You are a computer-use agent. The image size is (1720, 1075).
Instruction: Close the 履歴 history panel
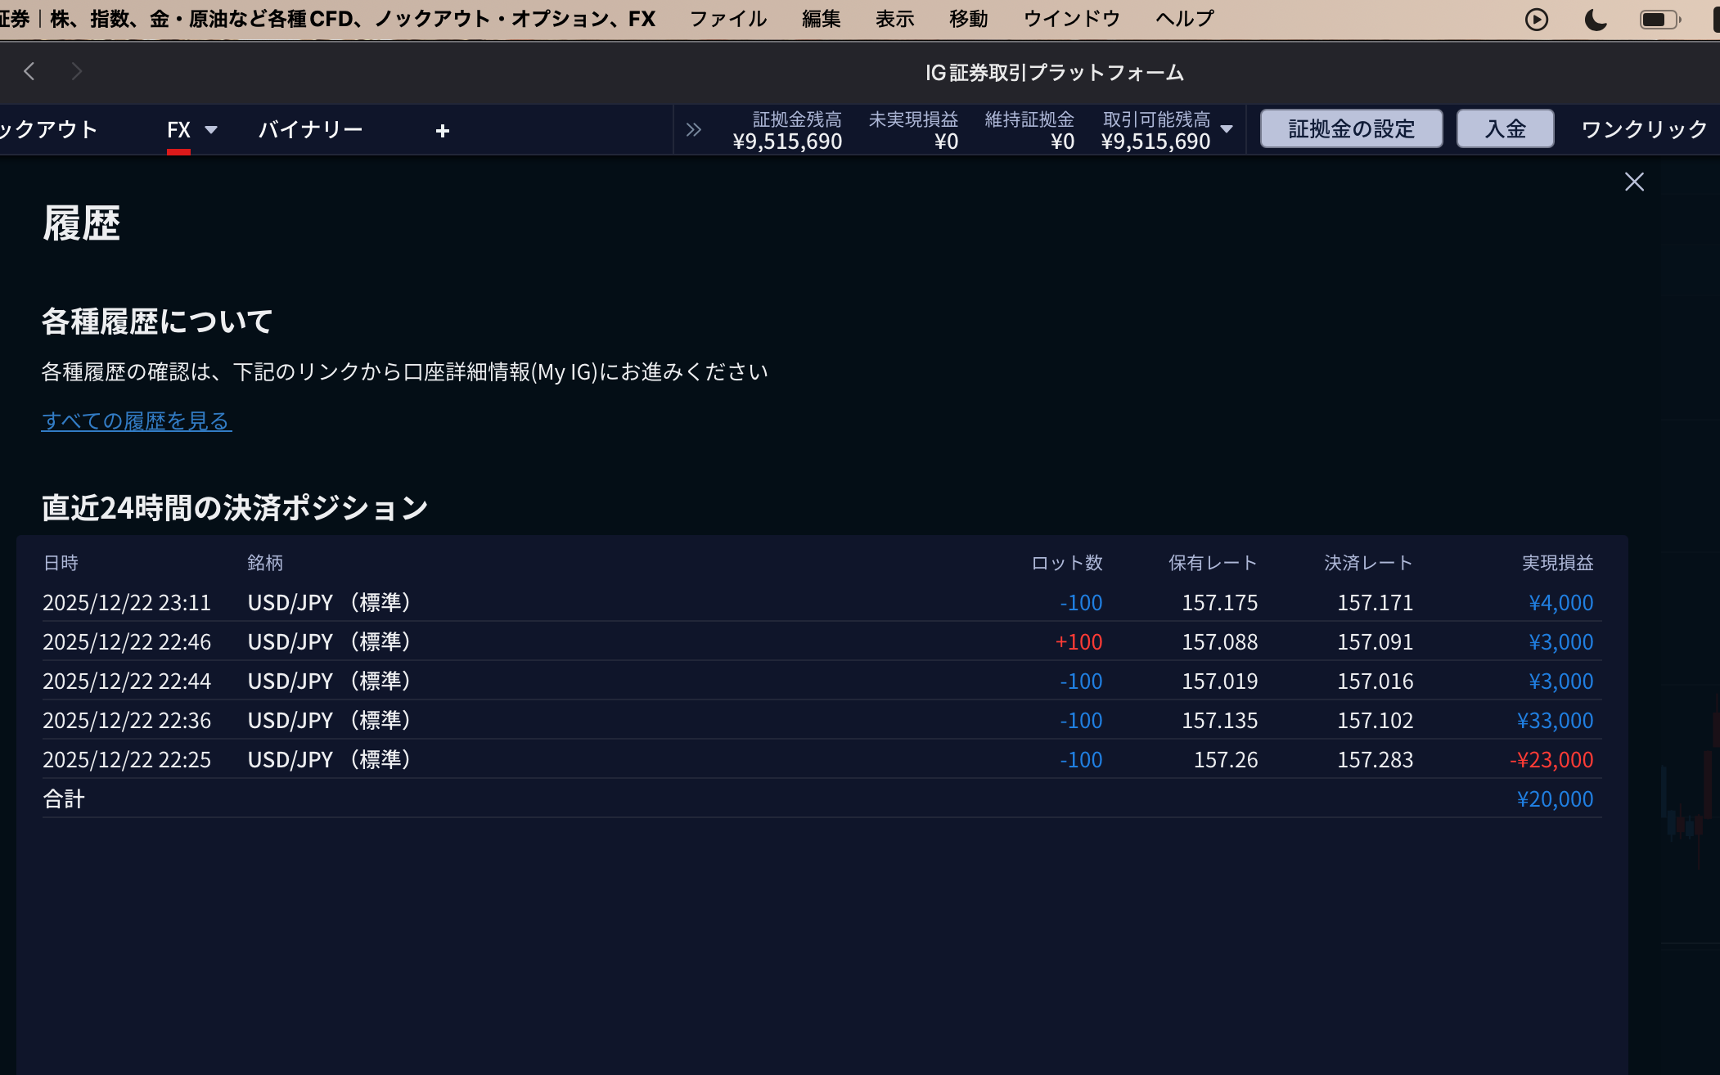tap(1634, 182)
